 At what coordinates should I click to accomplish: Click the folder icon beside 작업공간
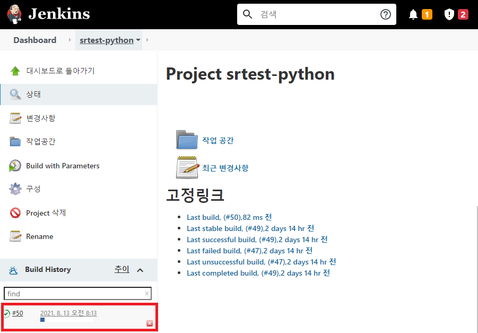click(15, 142)
